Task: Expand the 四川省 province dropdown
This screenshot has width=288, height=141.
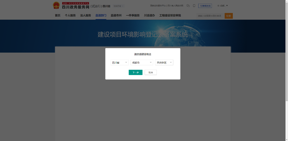Action: (x=120, y=63)
